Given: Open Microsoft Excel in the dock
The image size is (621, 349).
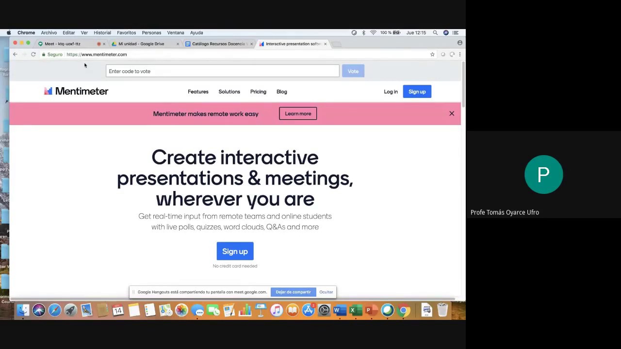Looking at the screenshot, I should tap(355, 310).
